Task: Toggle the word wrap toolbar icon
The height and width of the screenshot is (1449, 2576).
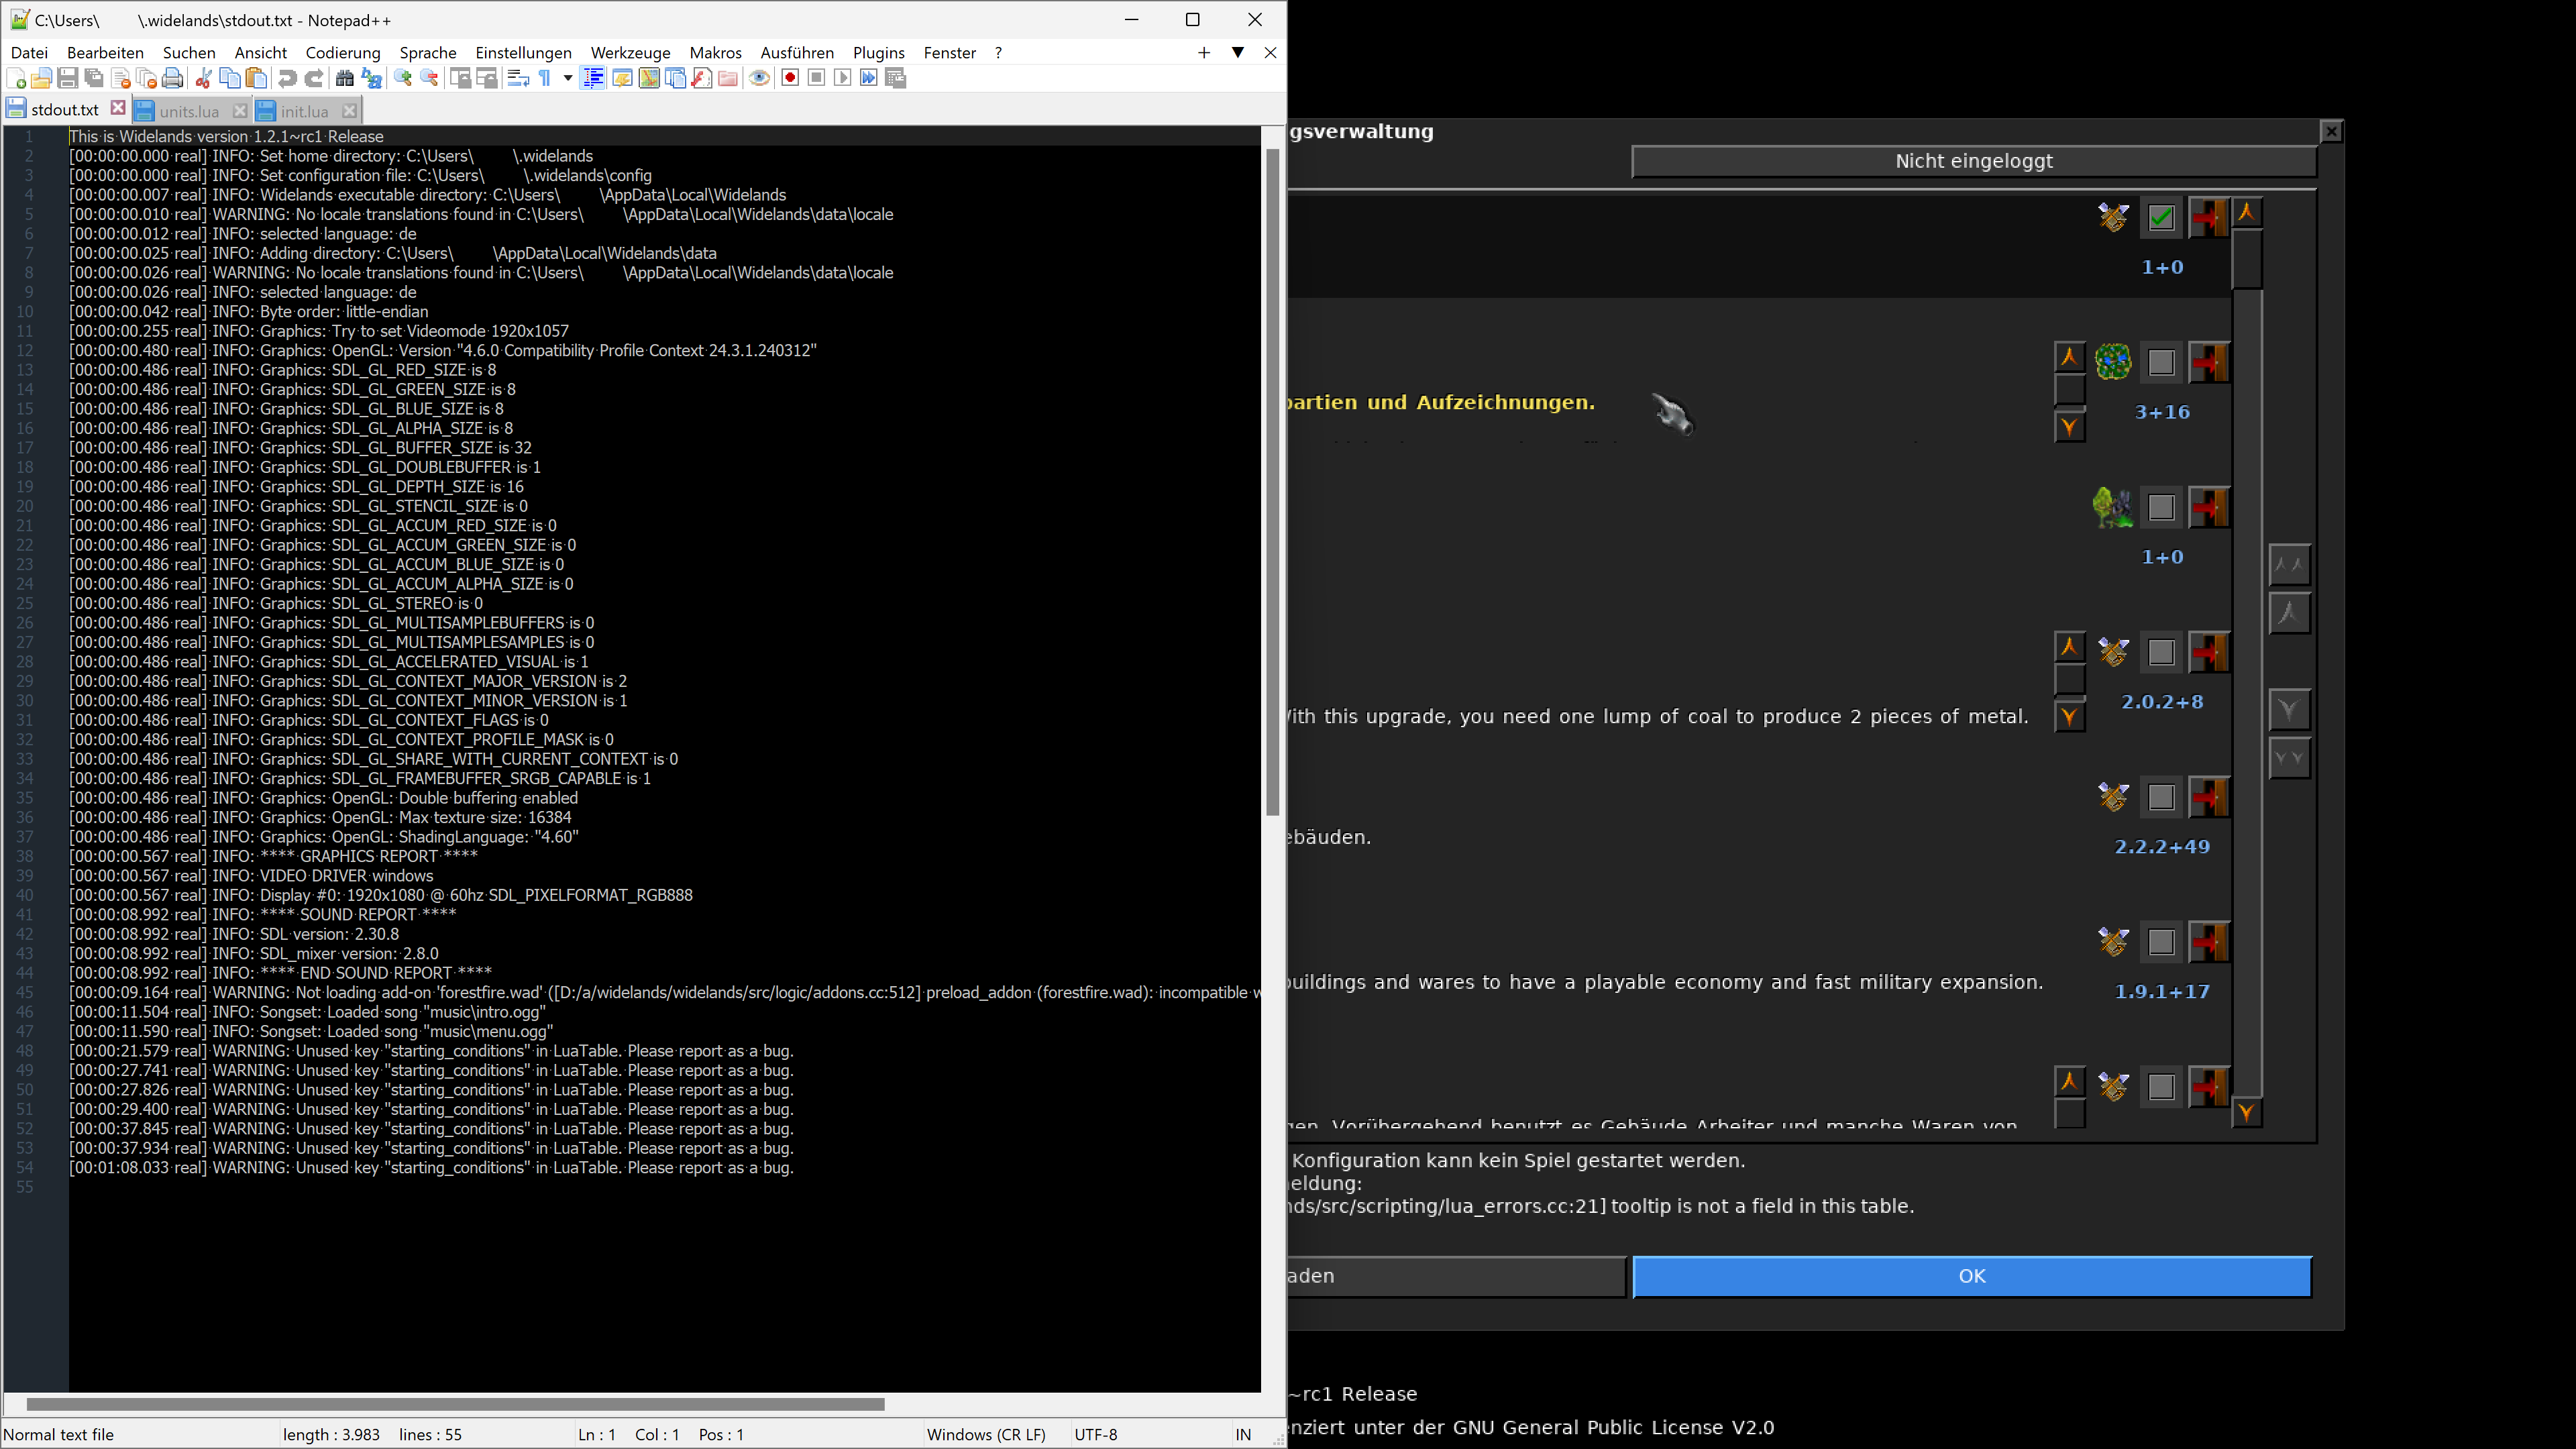Action: [x=518, y=78]
